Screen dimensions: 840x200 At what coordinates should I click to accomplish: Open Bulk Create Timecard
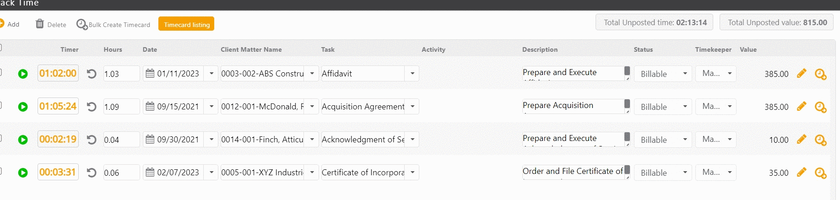pyautogui.click(x=114, y=24)
